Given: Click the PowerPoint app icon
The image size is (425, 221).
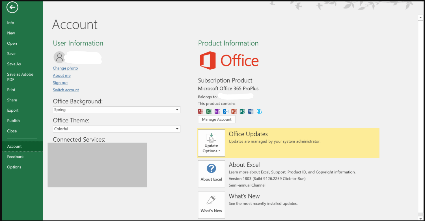Looking at the screenshot, I should [234, 111].
